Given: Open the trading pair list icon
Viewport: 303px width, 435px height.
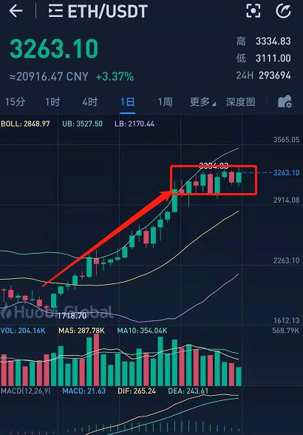Looking at the screenshot, I should coord(55,11).
